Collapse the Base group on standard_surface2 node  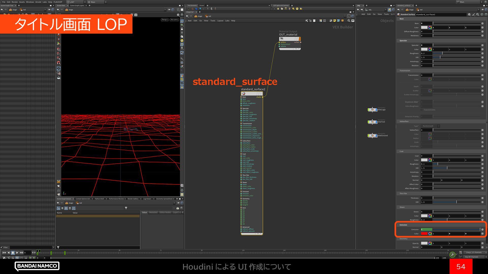coord(241,97)
